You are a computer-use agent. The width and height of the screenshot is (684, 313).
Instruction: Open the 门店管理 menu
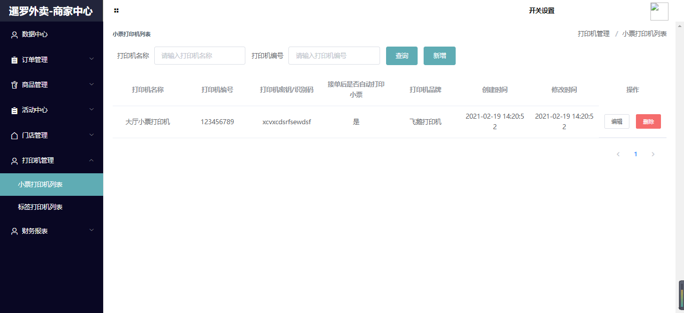[52, 135]
